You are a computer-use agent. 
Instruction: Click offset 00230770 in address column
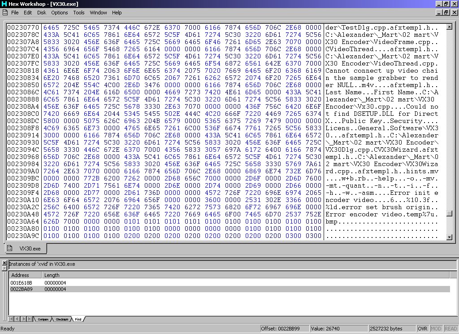coord(23,27)
